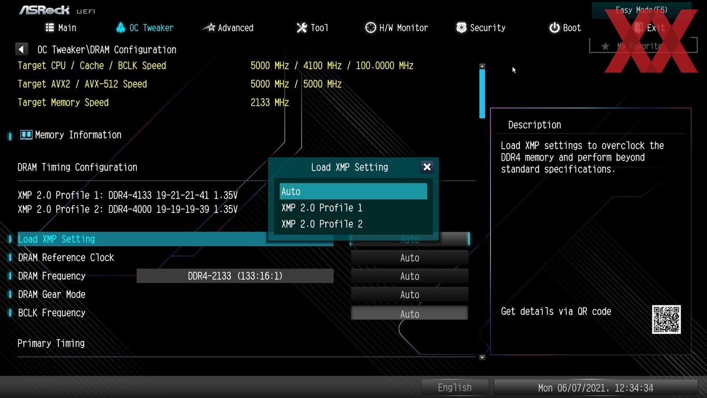Click the scrollbar up arrow
This screenshot has width=707, height=398.
click(x=482, y=66)
